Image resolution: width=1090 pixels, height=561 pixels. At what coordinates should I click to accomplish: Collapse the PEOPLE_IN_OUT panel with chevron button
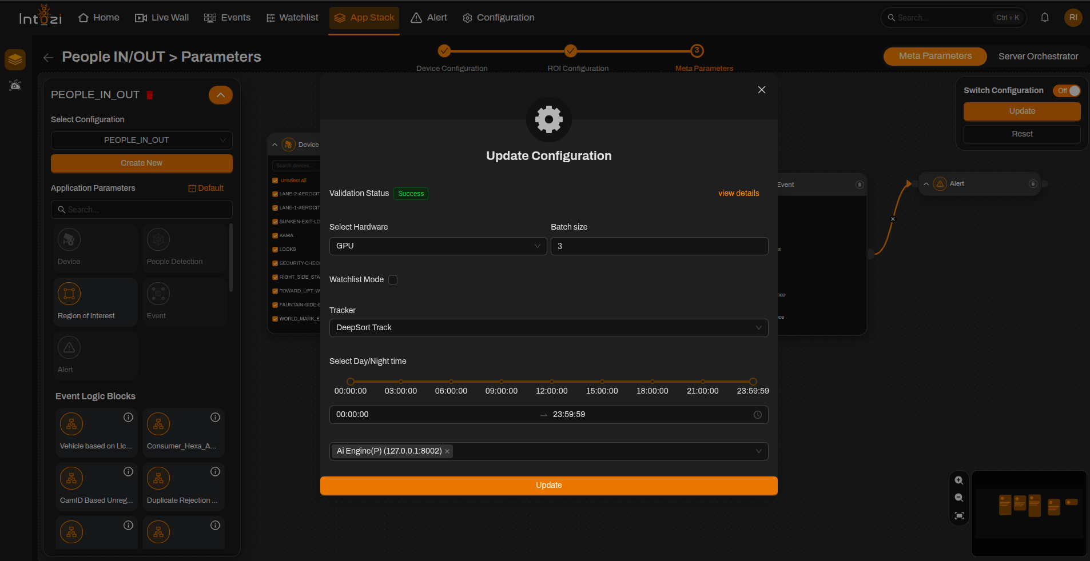click(221, 95)
